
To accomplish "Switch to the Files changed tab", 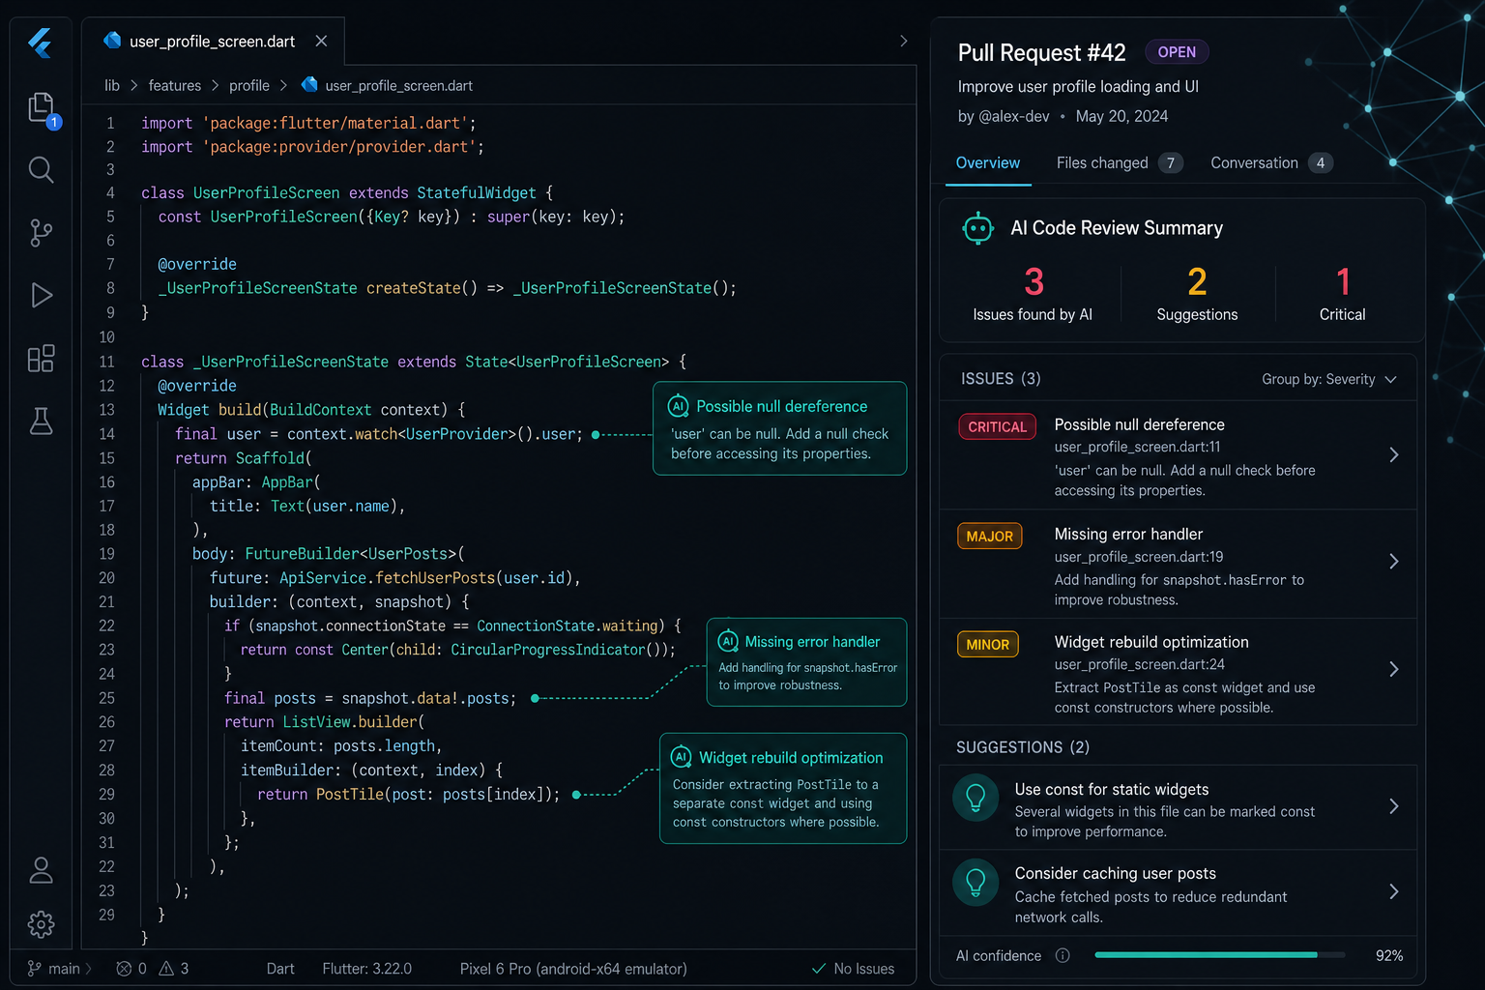I will pyautogui.click(x=1120, y=163).
